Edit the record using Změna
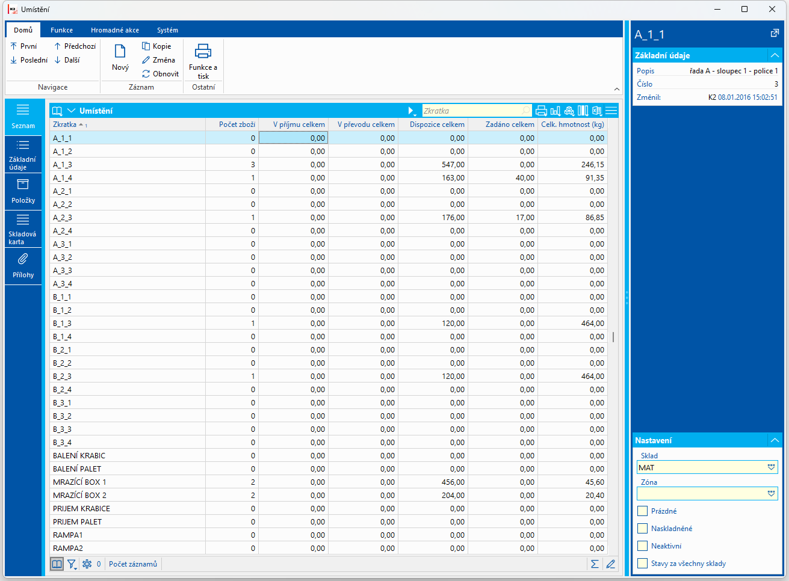Viewport: 789px width, 581px height. point(158,60)
